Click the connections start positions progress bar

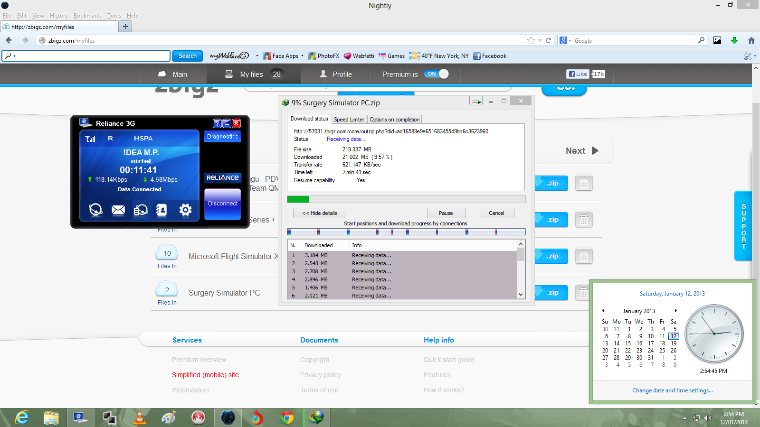tap(406, 232)
